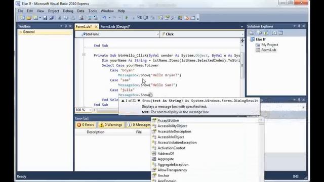324x182 pixels.
Task: Click the Properties Window toolbar icon
Action: point(167,18)
